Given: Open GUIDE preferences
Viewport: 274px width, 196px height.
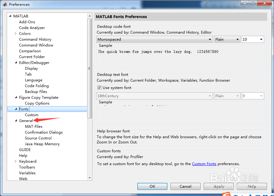Looking at the screenshot, I should click(25, 150).
